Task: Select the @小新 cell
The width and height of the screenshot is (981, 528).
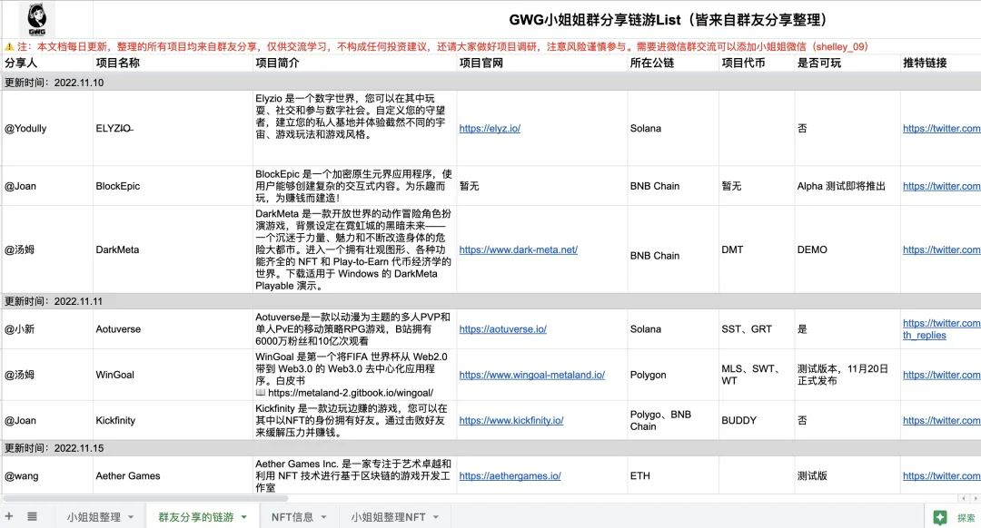Action: tap(47, 328)
